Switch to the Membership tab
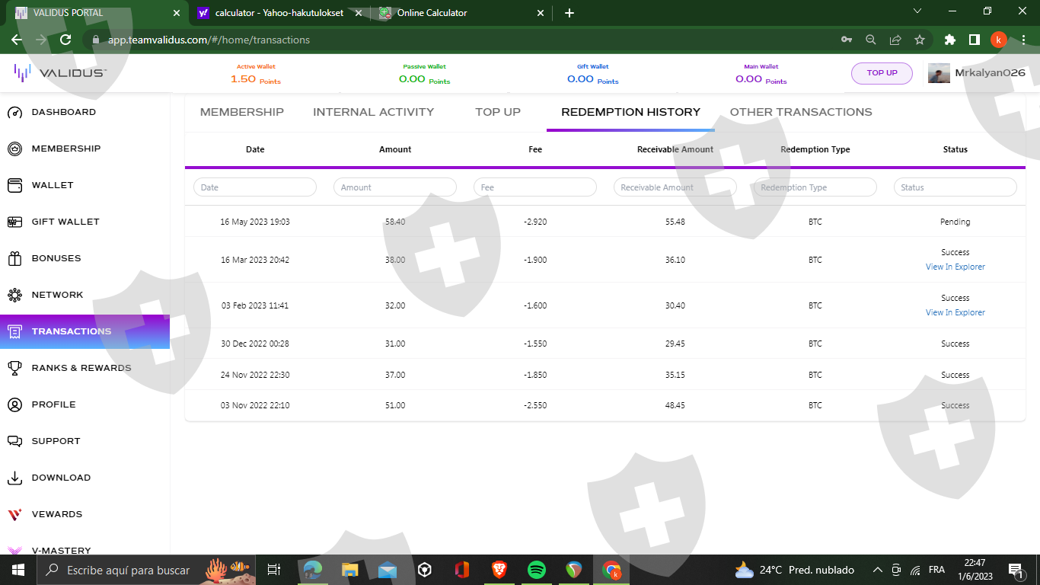Image resolution: width=1040 pixels, height=585 pixels. click(241, 112)
